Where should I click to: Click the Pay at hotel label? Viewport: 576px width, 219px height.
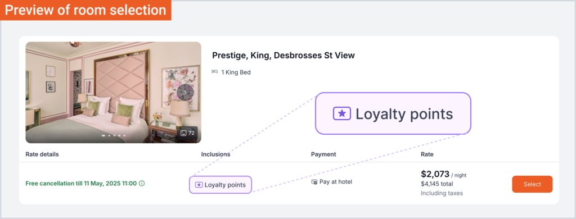[x=336, y=181]
